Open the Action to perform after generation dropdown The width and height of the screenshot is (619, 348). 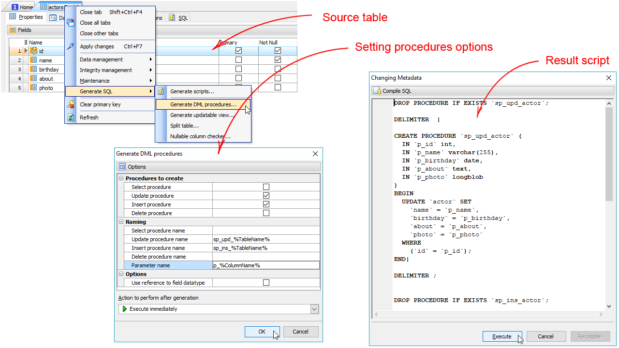(314, 309)
